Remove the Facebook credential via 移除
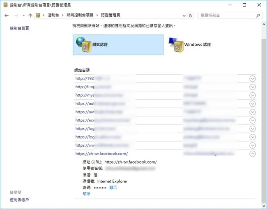The image size is (267, 209). [x=87, y=193]
